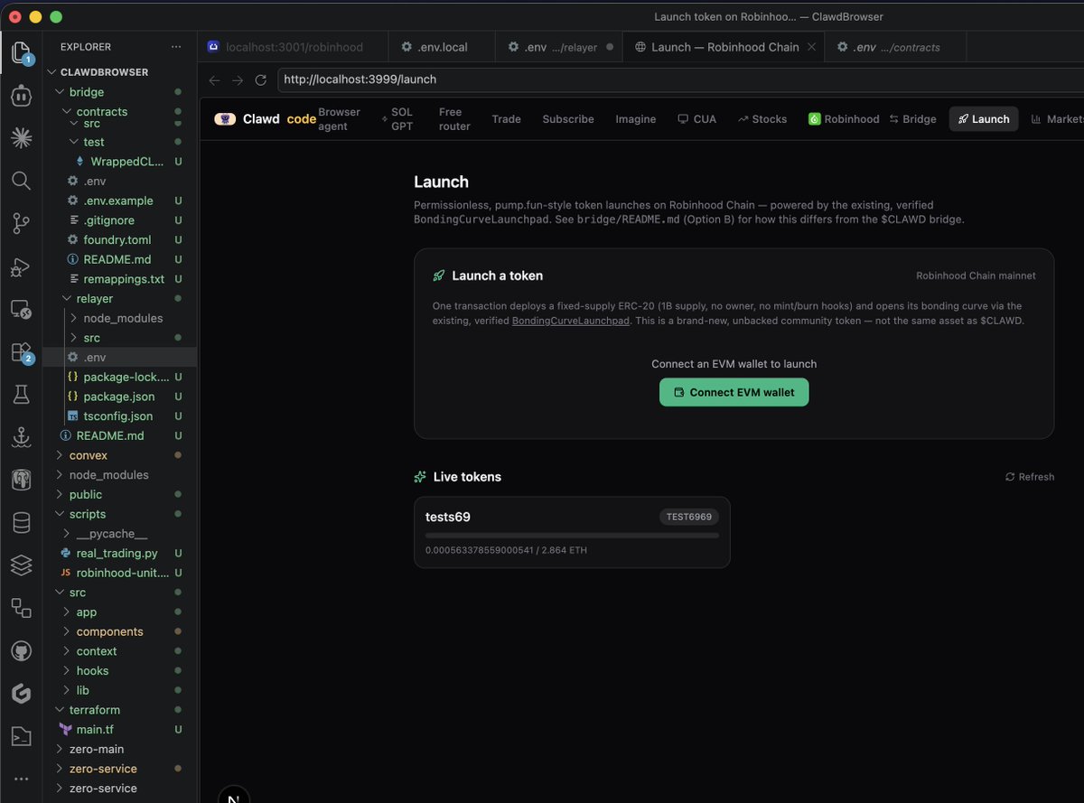Image resolution: width=1084 pixels, height=803 pixels.
Task: Open the connected-squares icon in the activity bar
Action: (x=21, y=608)
